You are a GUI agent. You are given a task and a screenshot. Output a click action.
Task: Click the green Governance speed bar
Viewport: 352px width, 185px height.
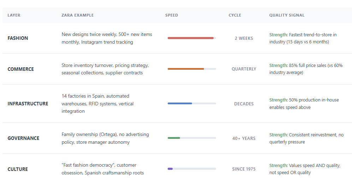coord(174,138)
